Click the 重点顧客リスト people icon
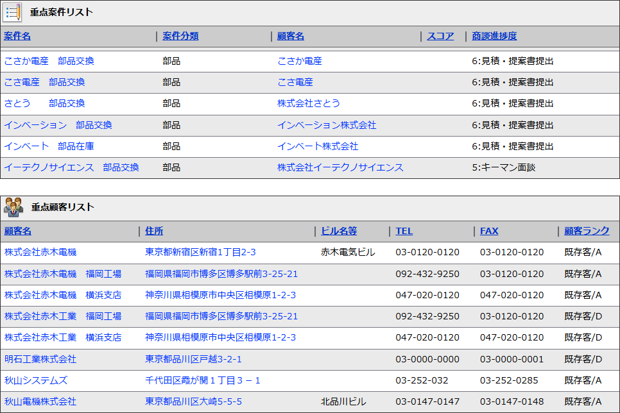 (x=13, y=207)
